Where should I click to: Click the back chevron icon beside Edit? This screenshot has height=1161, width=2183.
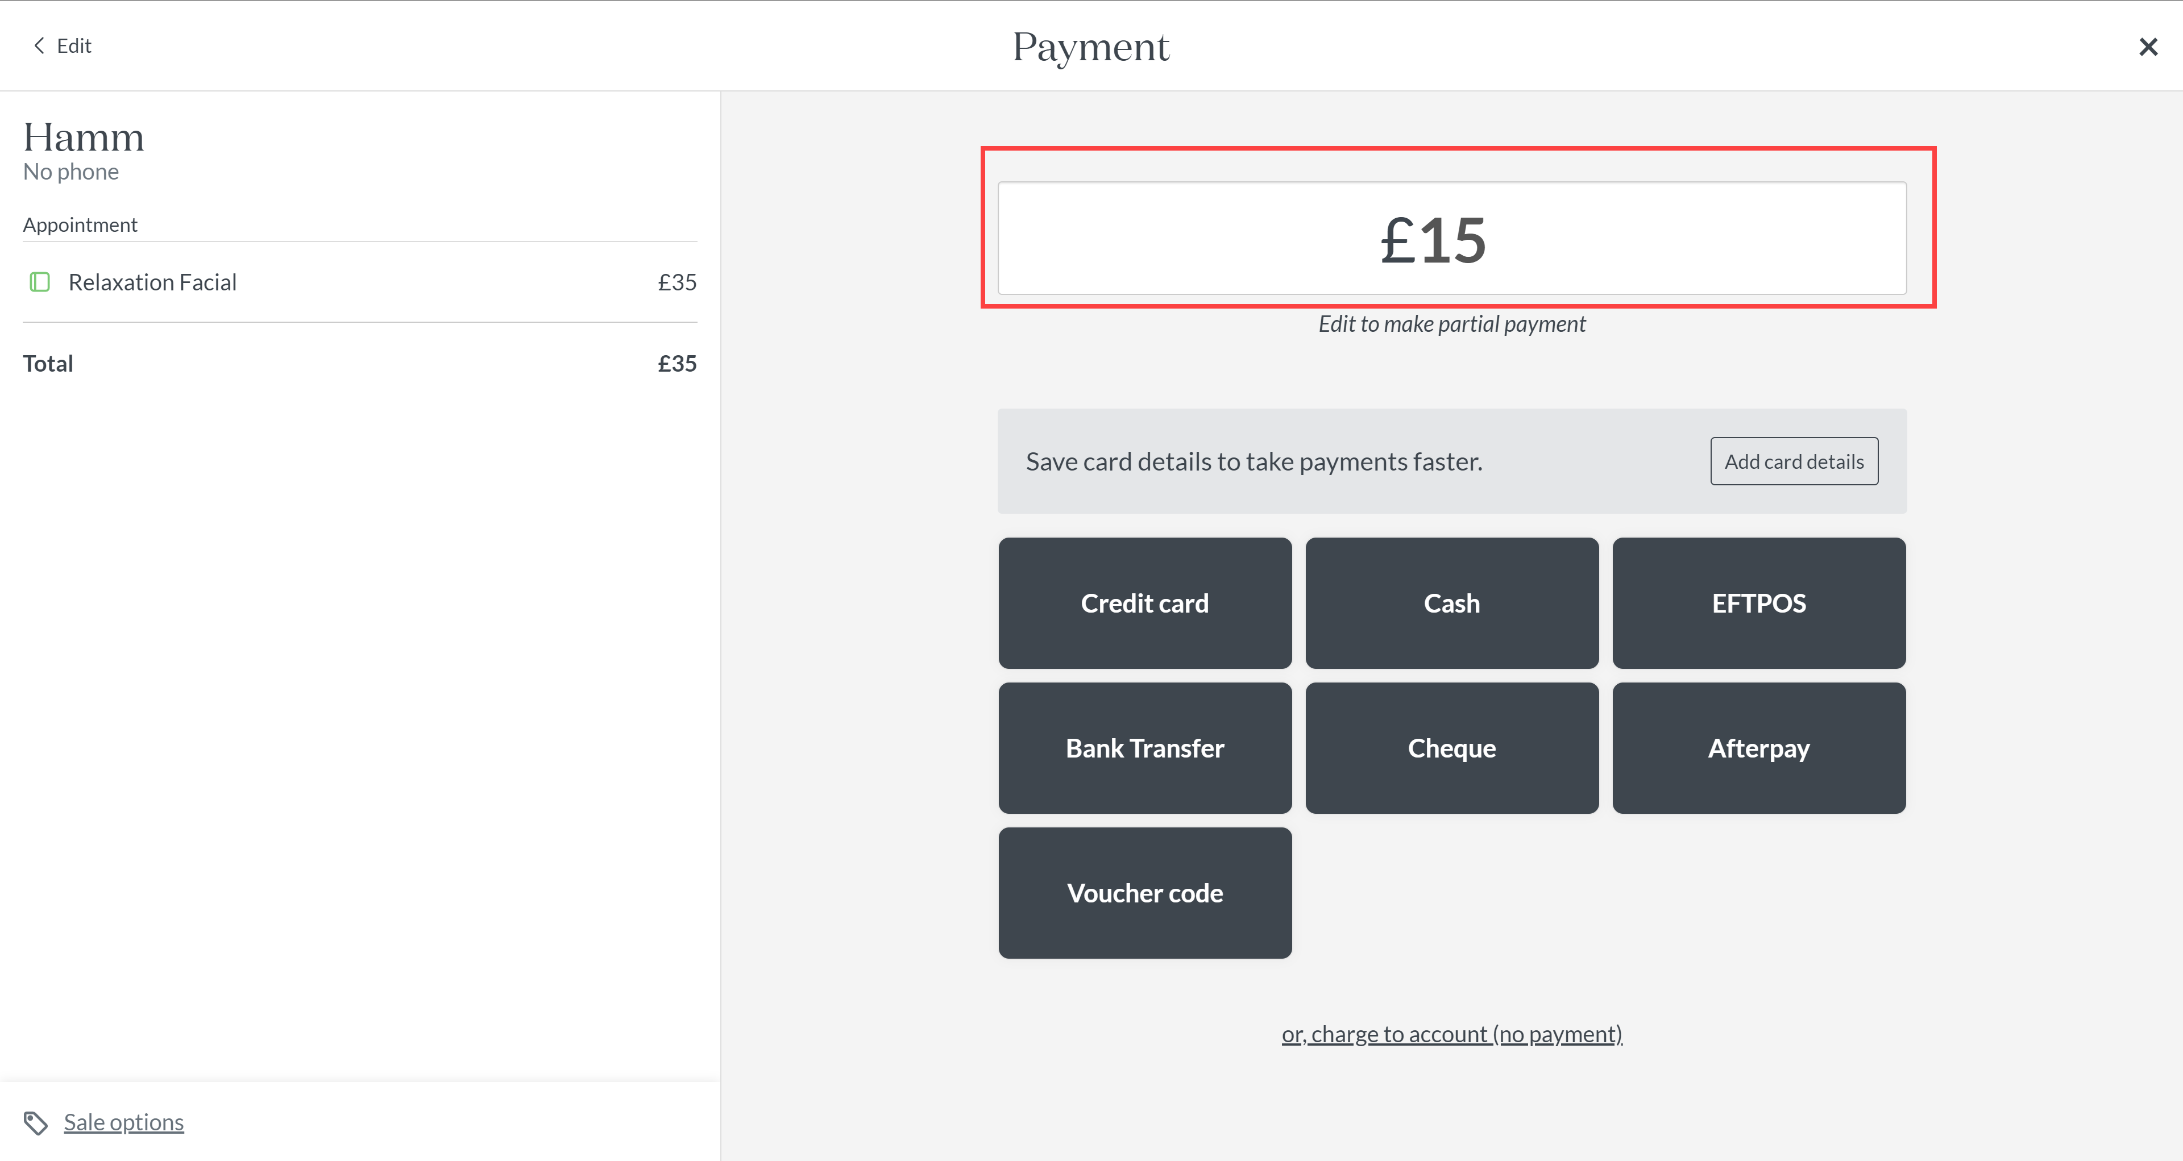point(39,45)
